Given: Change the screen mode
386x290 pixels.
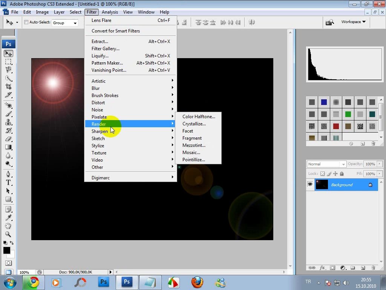Looking at the screenshot, I should pyautogui.click(x=8, y=272).
